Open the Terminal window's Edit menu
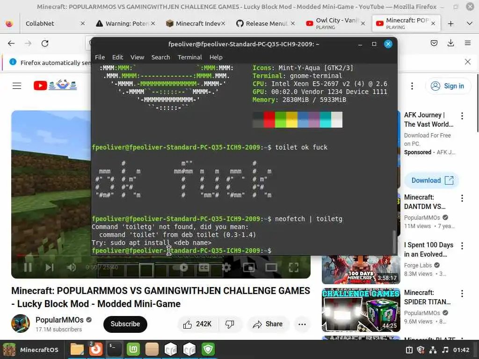Viewport: 479px width, 359px height. [117, 57]
